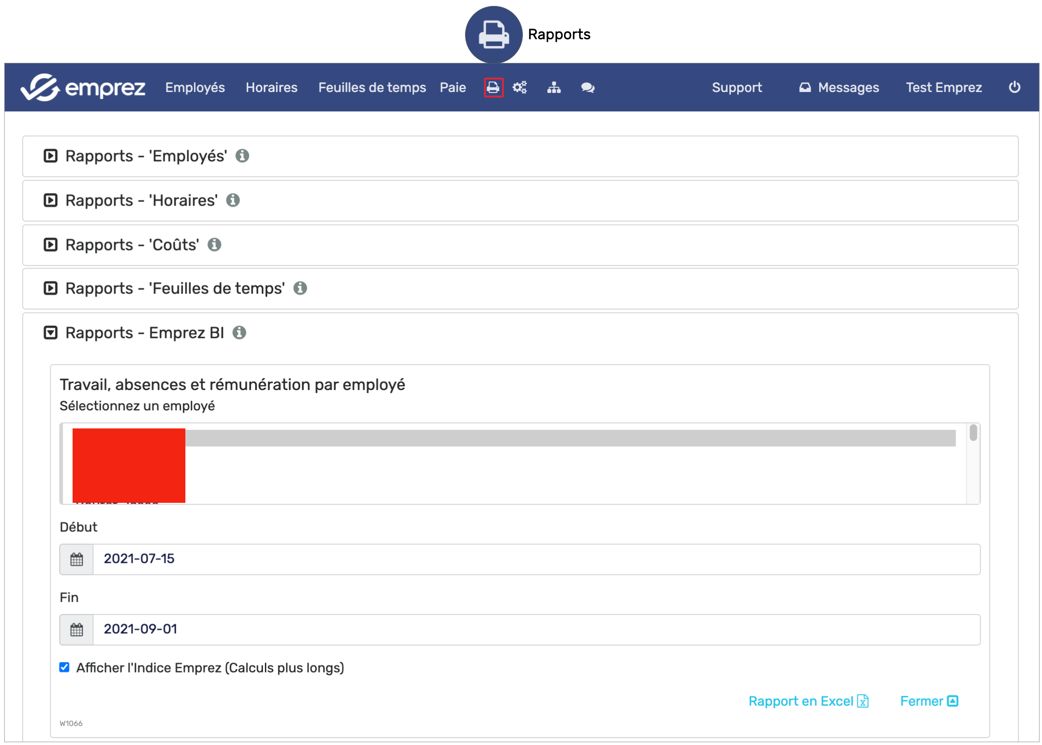Open the Rapports printer icon in navbar
1042x745 pixels.
tap(493, 87)
